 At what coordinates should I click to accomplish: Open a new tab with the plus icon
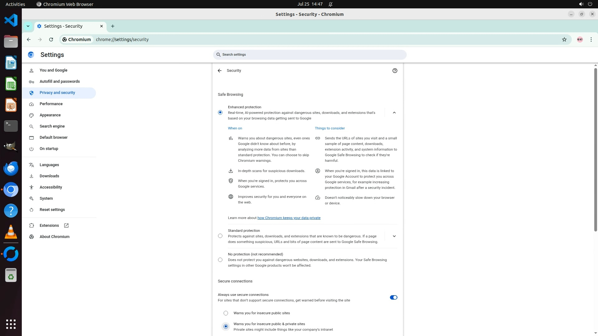pos(113,26)
